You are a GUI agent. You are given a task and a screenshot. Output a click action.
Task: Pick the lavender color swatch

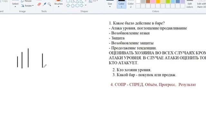coord(183,1)
